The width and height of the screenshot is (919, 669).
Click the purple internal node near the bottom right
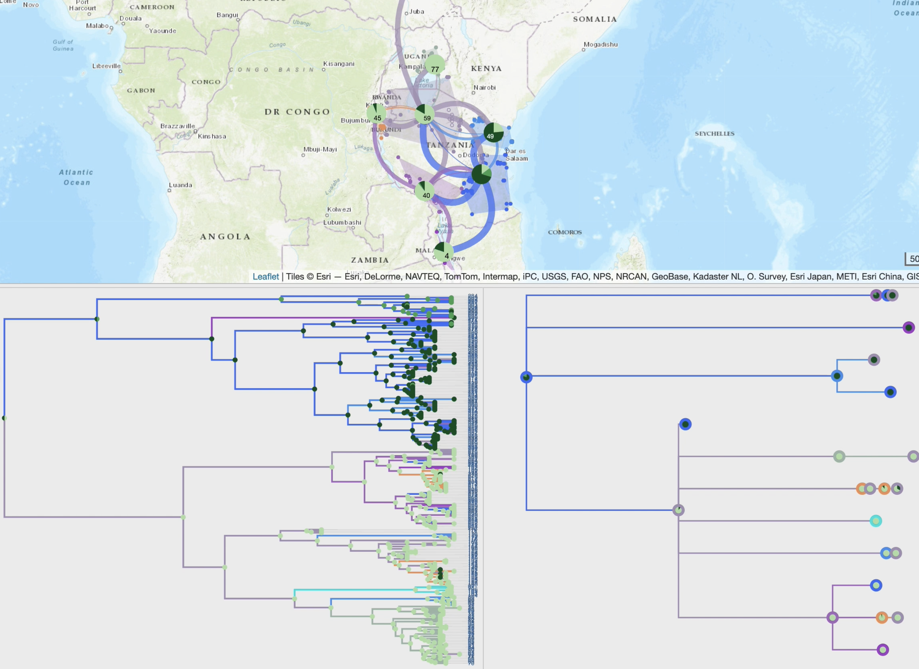(832, 617)
